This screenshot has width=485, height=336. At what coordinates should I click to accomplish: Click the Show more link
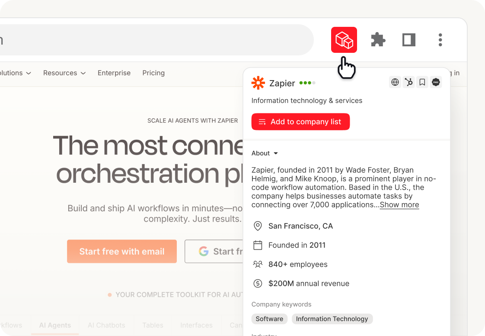[x=399, y=205]
